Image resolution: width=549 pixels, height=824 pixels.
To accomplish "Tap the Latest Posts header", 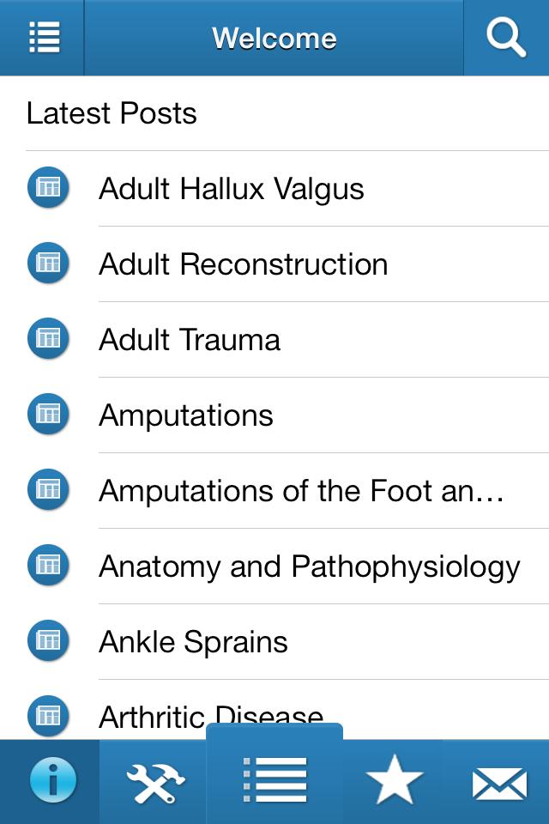I will pyautogui.click(x=112, y=112).
